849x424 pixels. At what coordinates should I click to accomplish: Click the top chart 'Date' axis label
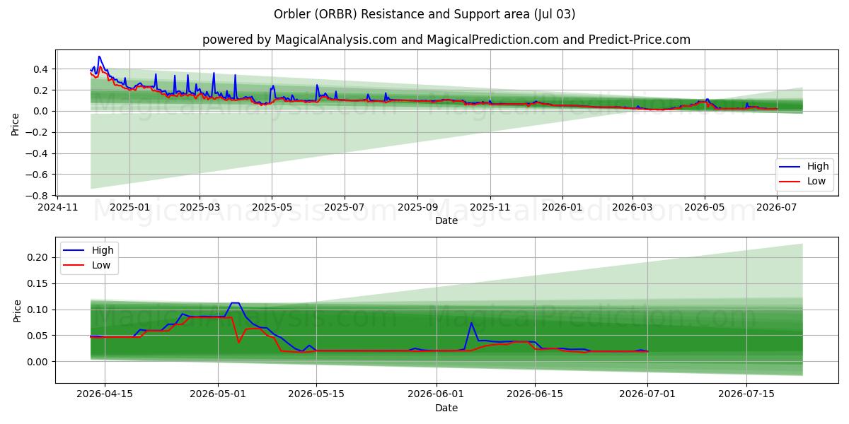446,221
